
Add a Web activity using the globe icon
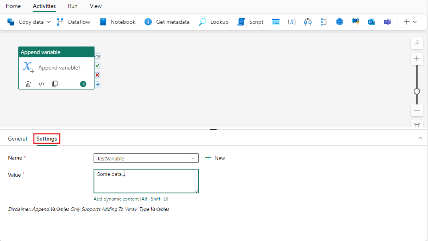pyautogui.click(x=339, y=22)
